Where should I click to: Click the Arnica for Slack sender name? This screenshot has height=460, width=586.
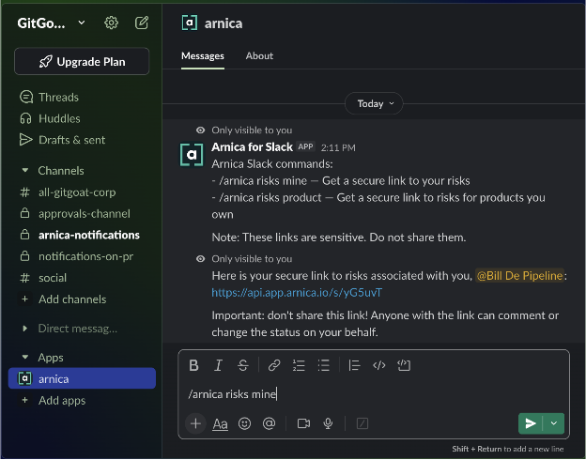click(x=253, y=147)
